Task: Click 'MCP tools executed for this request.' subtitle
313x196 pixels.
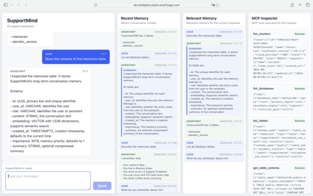Action: (274, 23)
